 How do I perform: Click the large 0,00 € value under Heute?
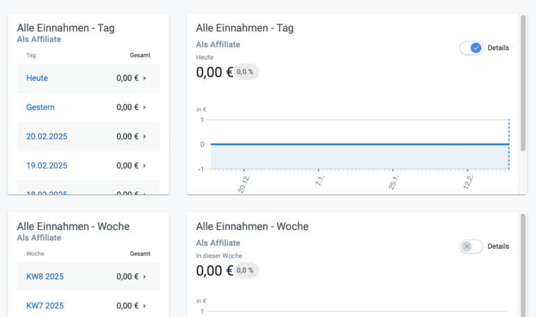coord(214,72)
